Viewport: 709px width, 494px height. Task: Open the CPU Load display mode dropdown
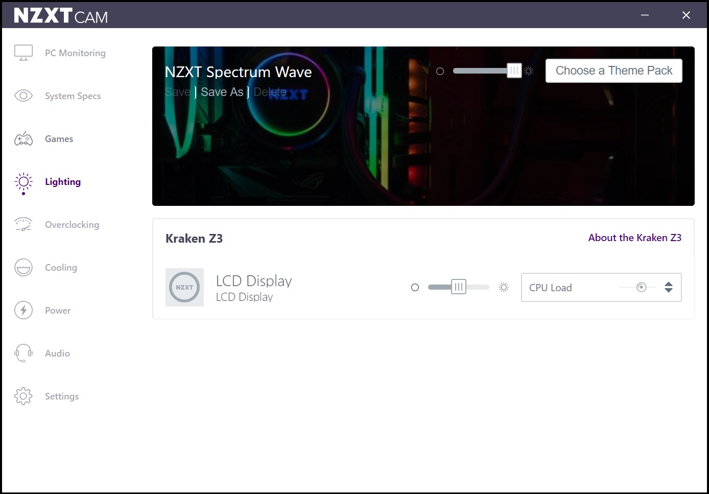[601, 287]
